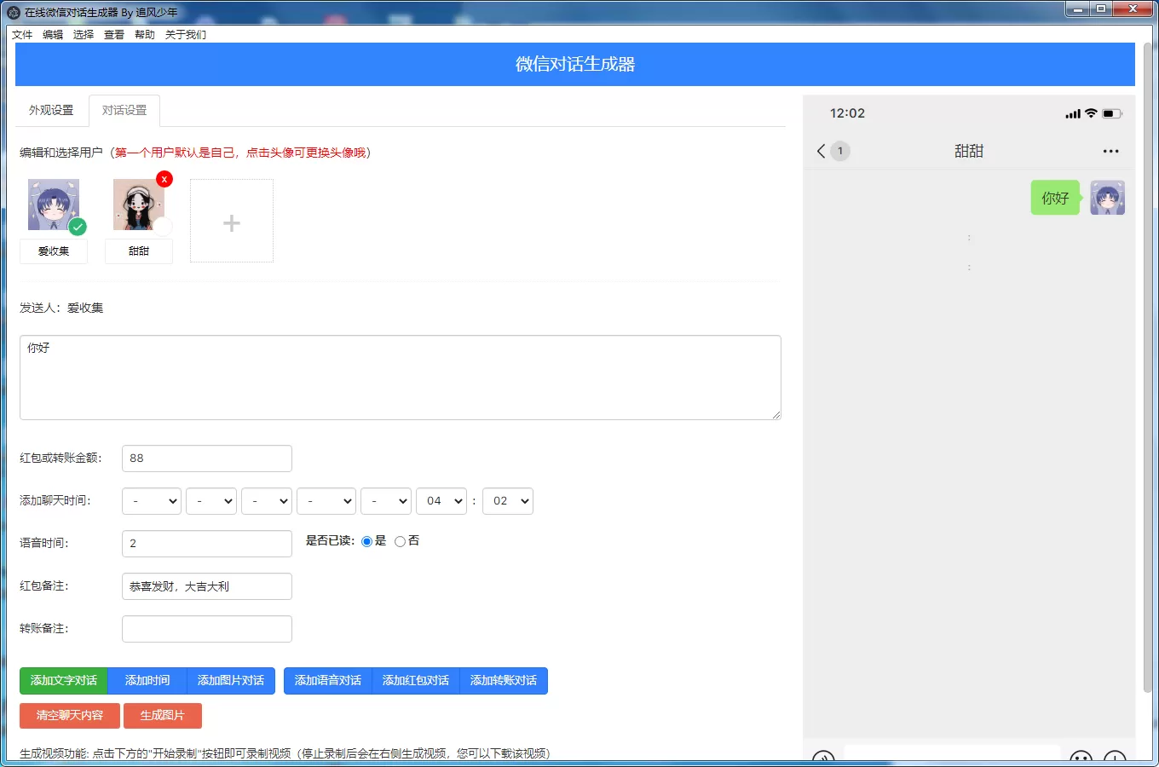This screenshot has height=767, width=1159.
Task: Select the 是 radio for 是否已读
Action: pos(366,540)
